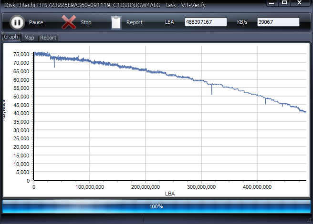This screenshot has width=313, height=224.
Task: Click the LBA label in toolbar
Action: pyautogui.click(x=169, y=22)
